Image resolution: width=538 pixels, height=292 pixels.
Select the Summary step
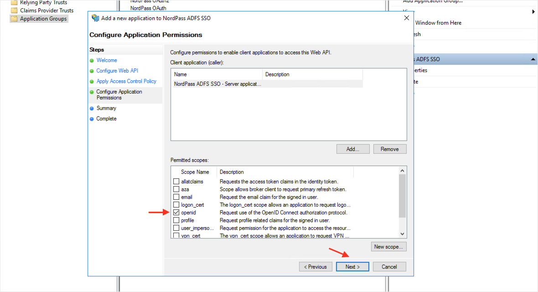click(106, 108)
